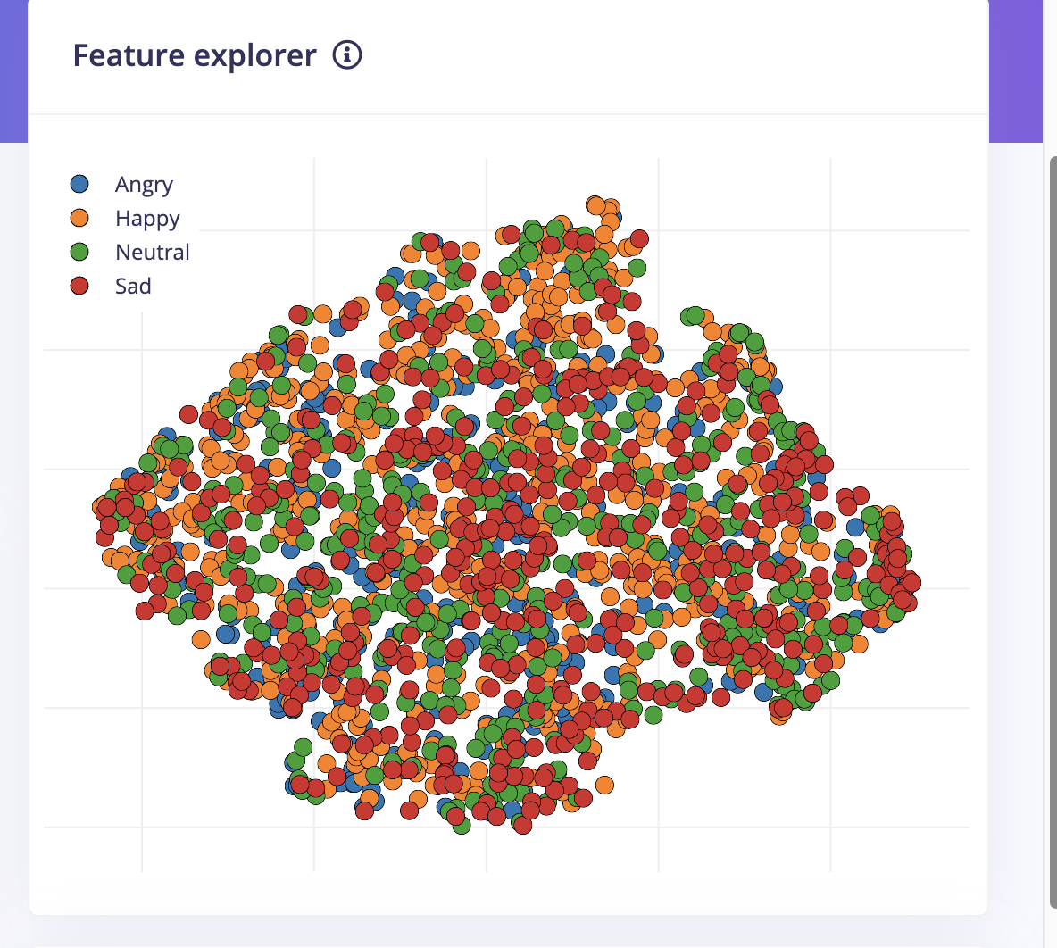
Task: Click the page vertical scrollbar
Action: click(x=1053, y=533)
